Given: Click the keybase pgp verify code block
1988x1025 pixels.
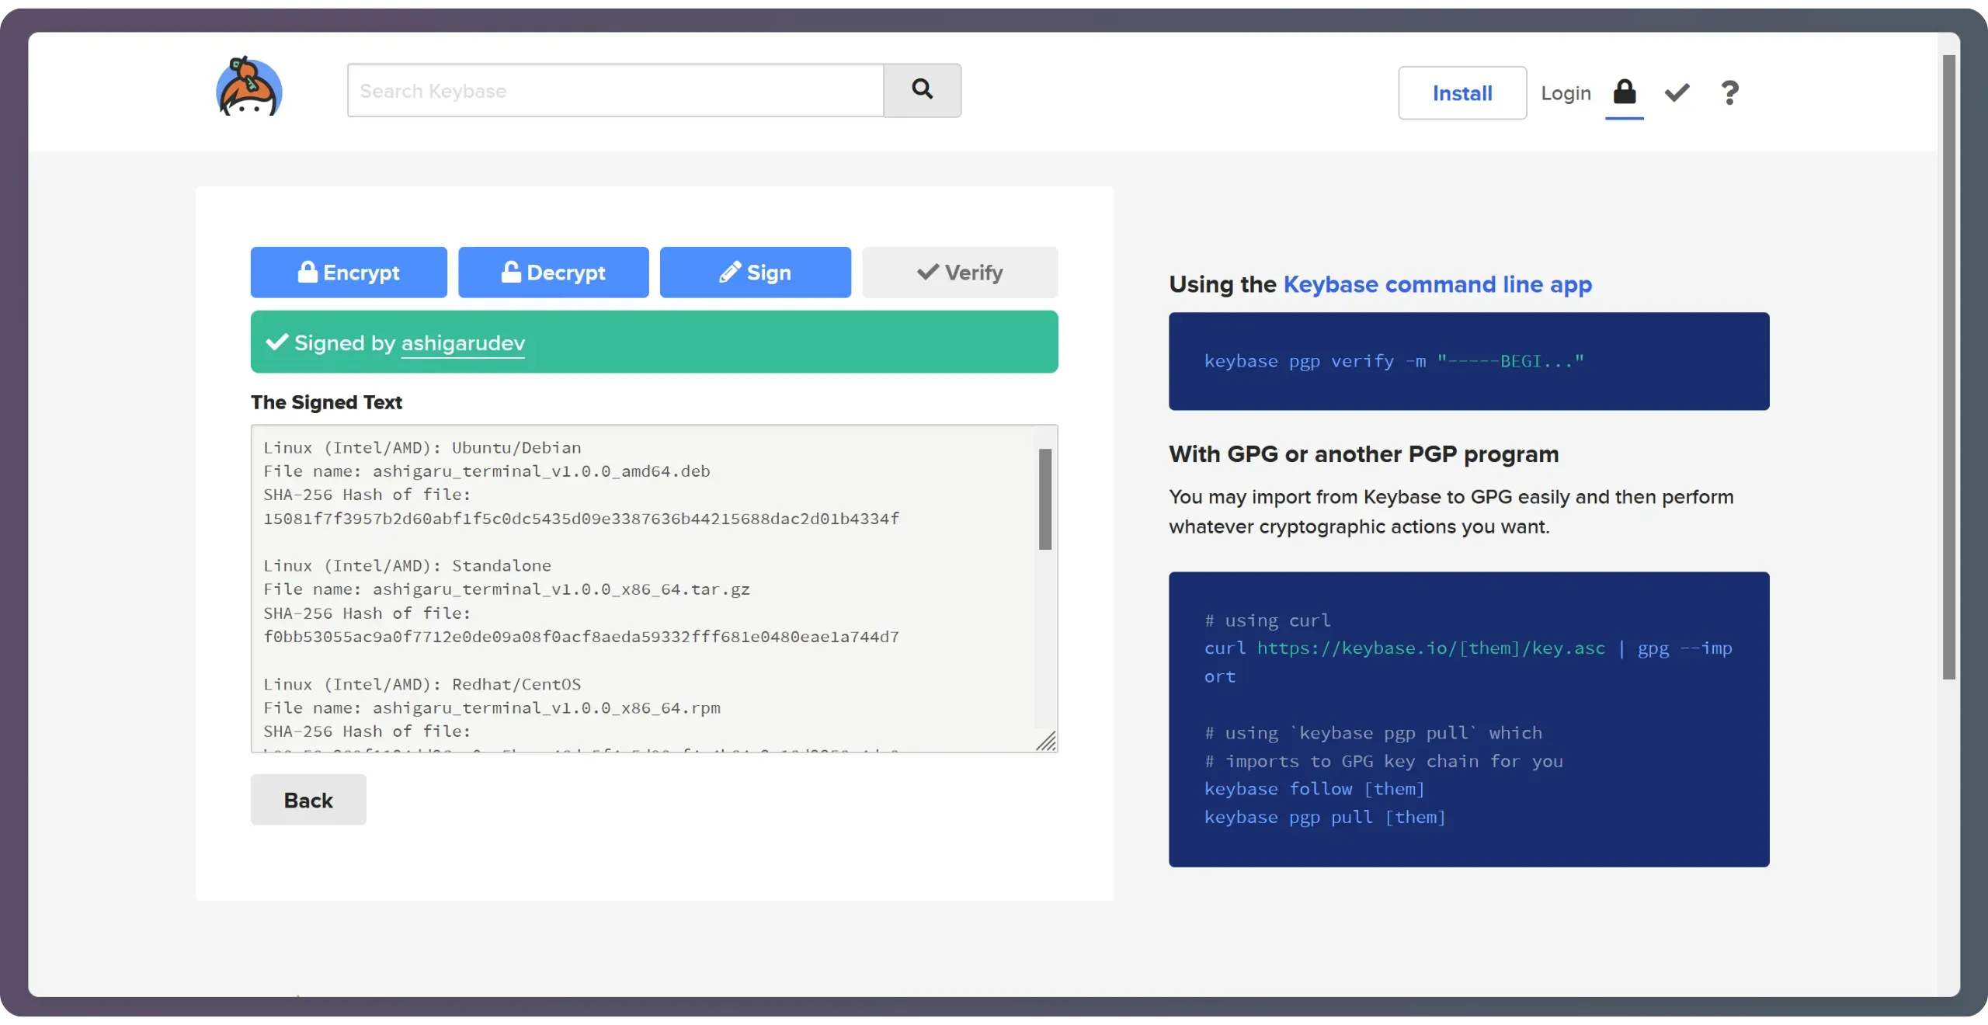Looking at the screenshot, I should pyautogui.click(x=1468, y=361).
